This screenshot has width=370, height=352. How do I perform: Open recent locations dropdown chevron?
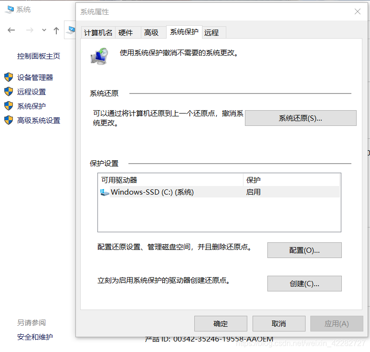tap(44, 30)
